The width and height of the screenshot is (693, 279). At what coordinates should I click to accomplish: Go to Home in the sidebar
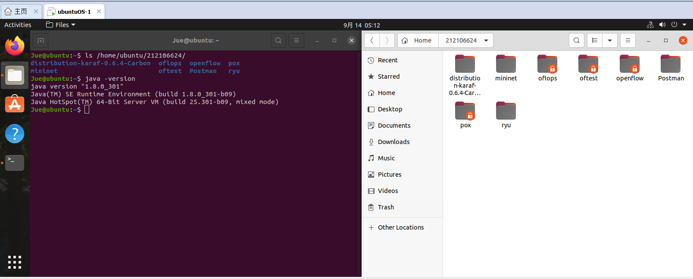coord(403,93)
